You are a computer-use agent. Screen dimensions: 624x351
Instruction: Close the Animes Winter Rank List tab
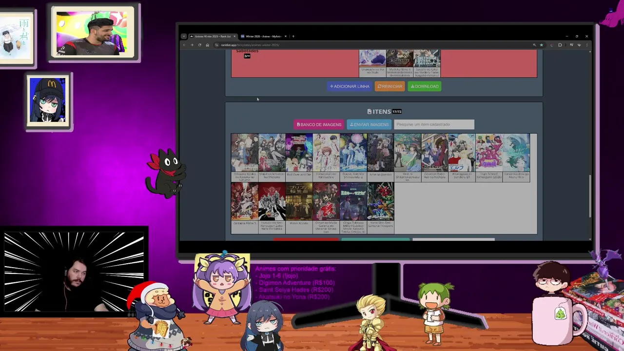[234, 36]
